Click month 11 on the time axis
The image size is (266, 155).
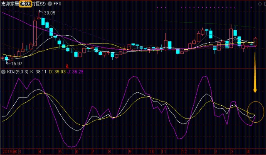163,151
